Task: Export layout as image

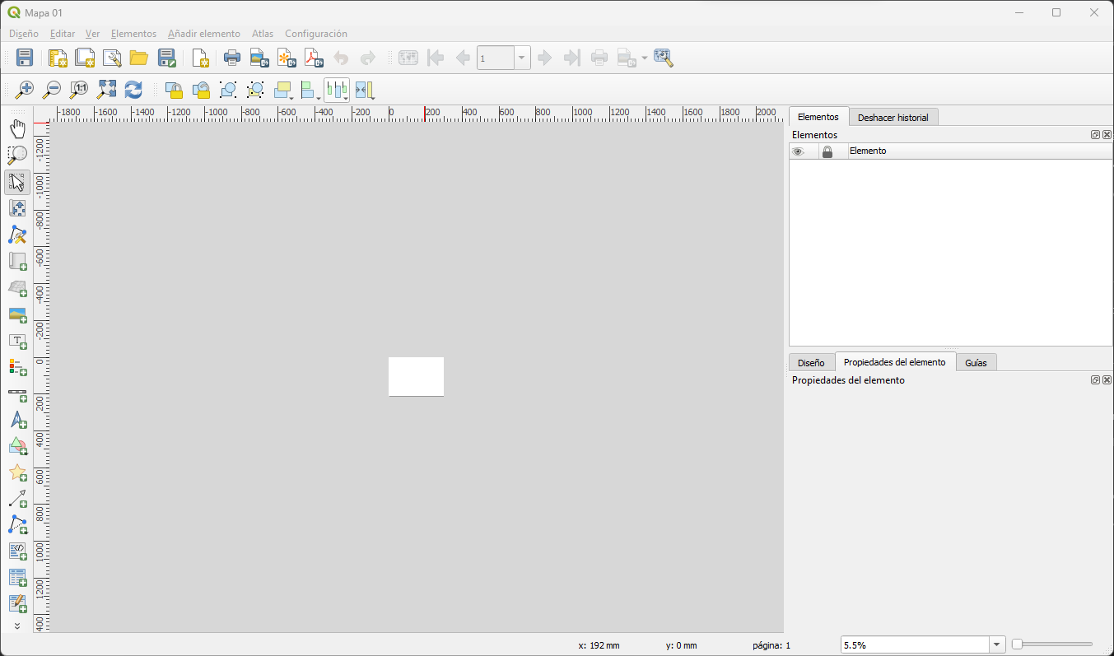Action: tap(259, 58)
